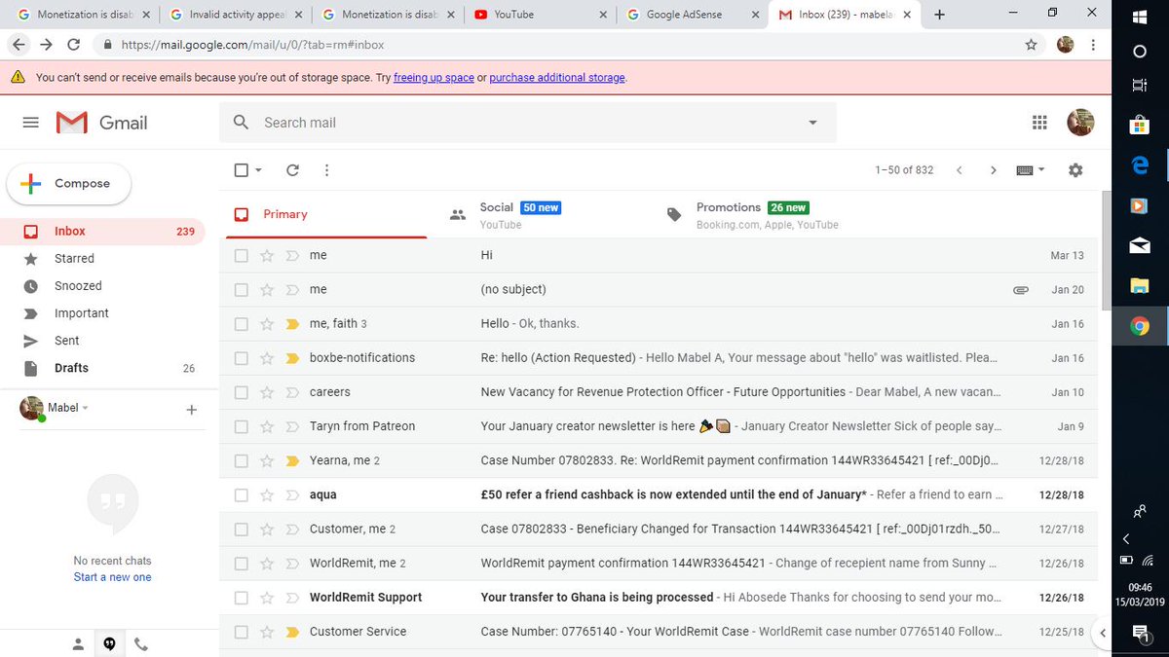Click the Search mail input field
Image resolution: width=1169 pixels, height=657 pixels.
coord(526,123)
